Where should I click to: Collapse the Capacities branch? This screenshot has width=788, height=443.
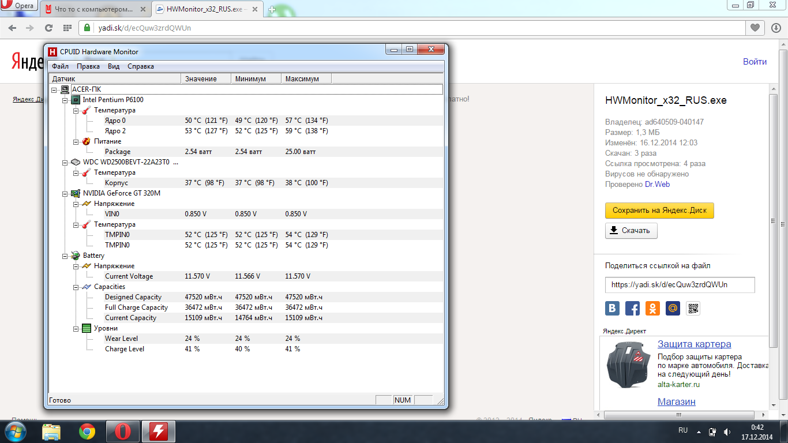pos(76,287)
